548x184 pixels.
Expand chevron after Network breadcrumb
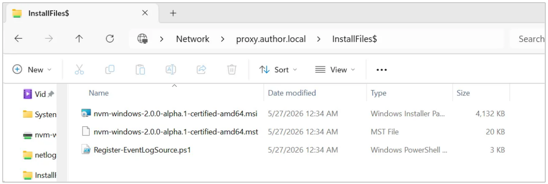[223, 39]
